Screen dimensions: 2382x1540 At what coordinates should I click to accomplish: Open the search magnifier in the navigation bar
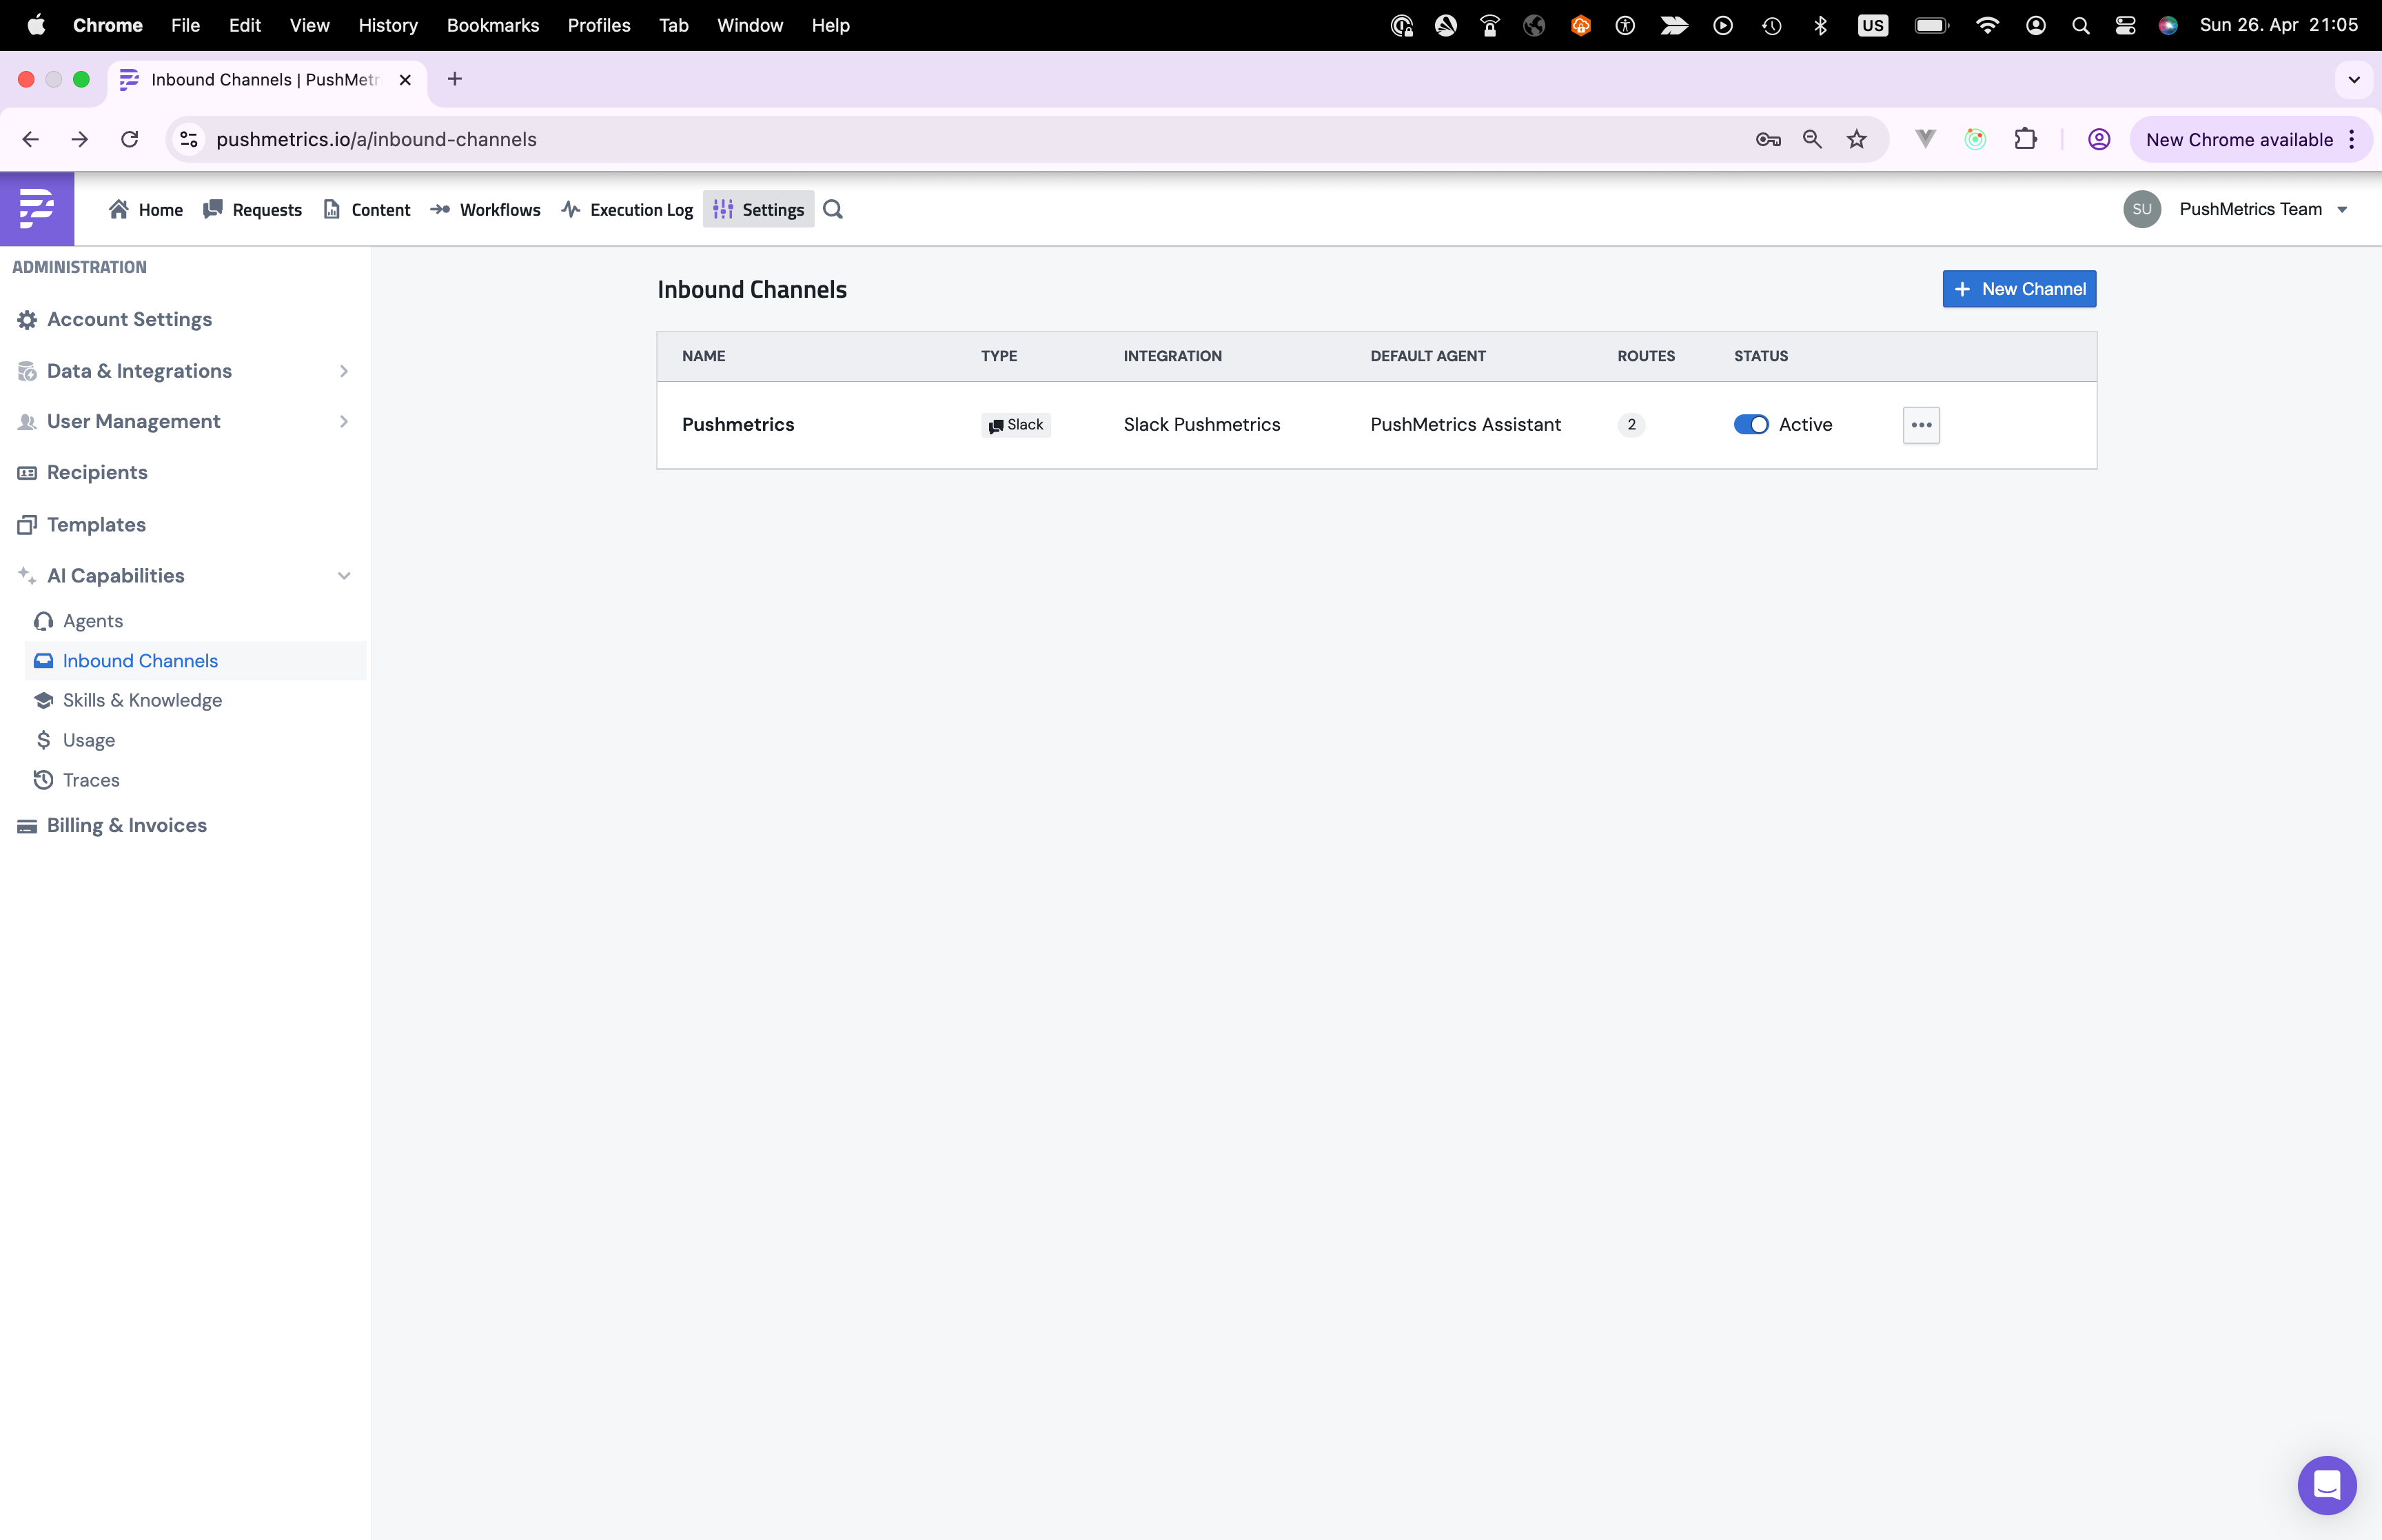click(x=833, y=209)
